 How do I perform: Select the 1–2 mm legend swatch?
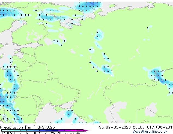pyautogui.click(x=17, y=130)
